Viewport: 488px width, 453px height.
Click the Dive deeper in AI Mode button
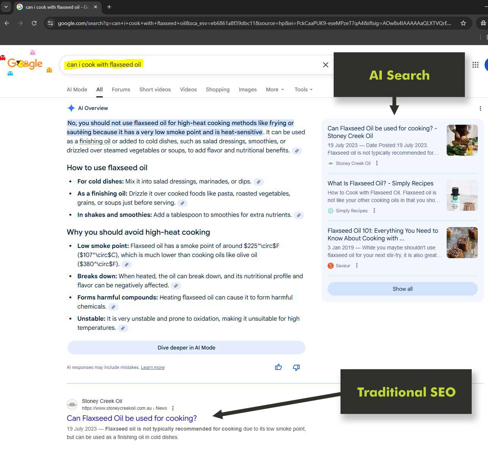pyautogui.click(x=186, y=347)
